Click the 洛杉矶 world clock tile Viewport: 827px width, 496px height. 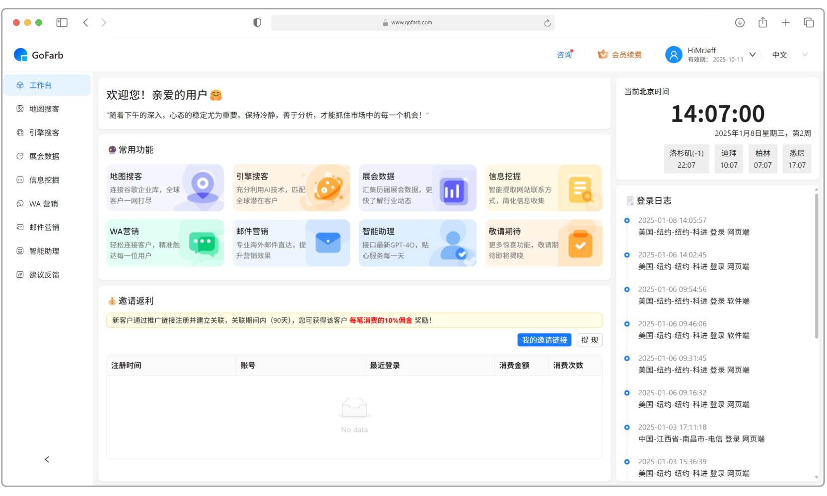coord(687,158)
